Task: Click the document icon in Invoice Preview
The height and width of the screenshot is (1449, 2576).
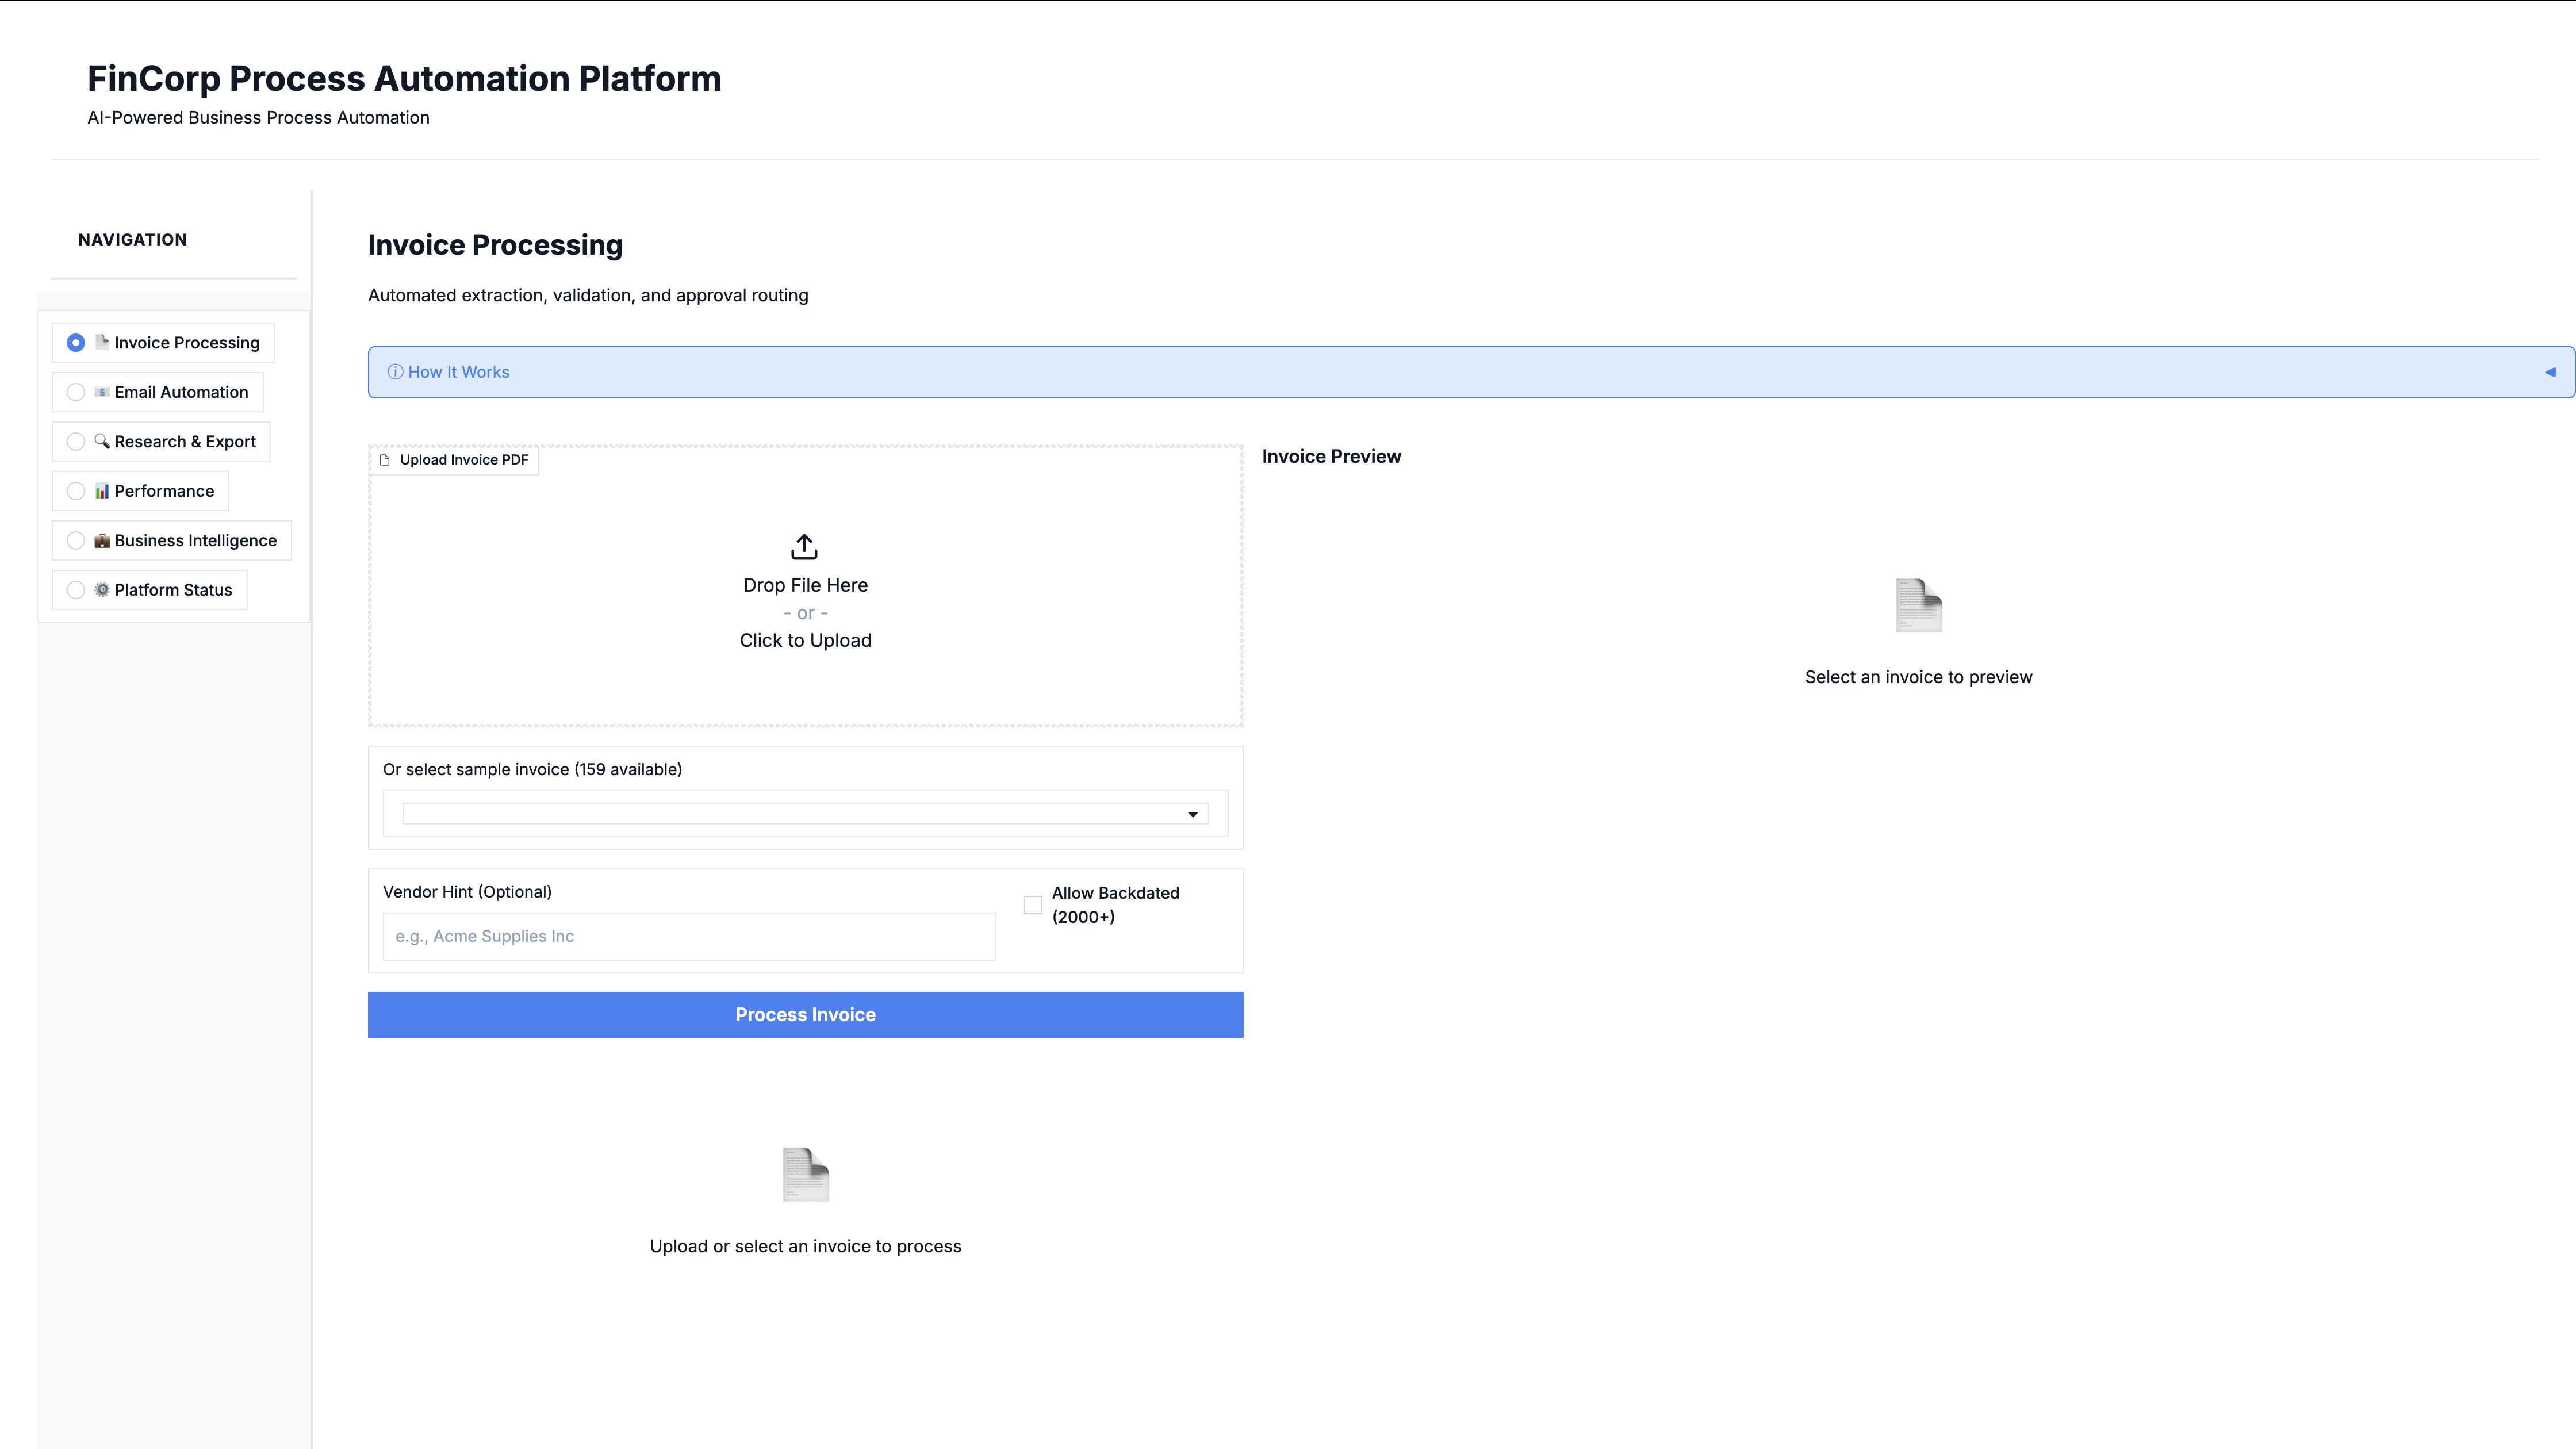Action: click(x=1918, y=605)
